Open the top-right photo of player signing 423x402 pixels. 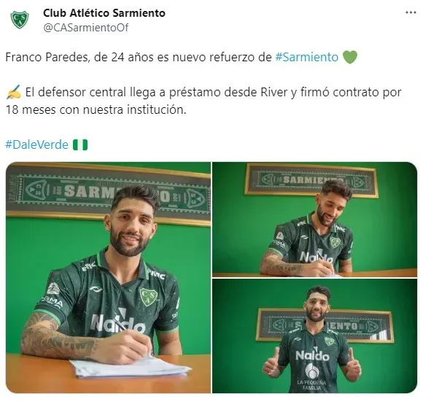pyautogui.click(x=314, y=220)
